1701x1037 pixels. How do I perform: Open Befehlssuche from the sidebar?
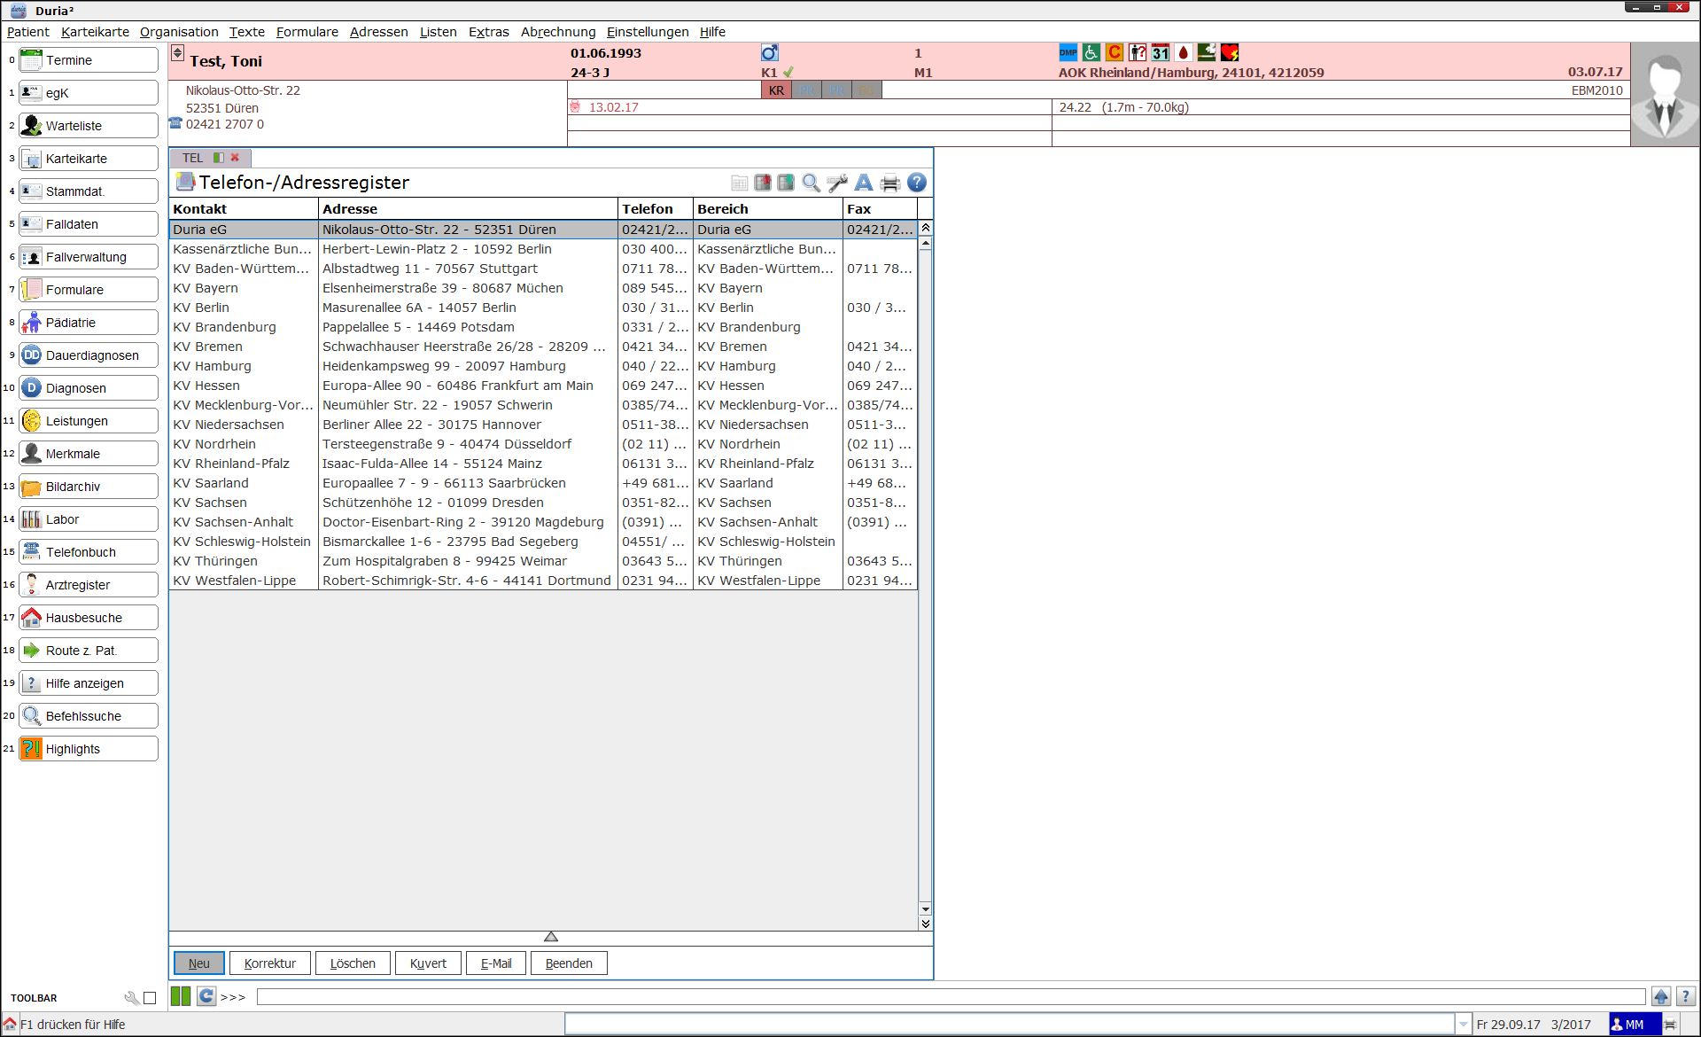(x=89, y=716)
